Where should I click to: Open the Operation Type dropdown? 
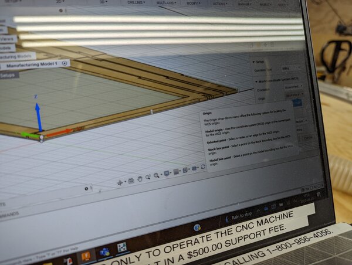tap(291, 68)
